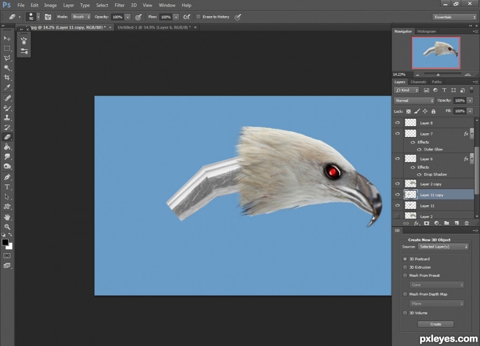Add a layer mask

coord(426,223)
